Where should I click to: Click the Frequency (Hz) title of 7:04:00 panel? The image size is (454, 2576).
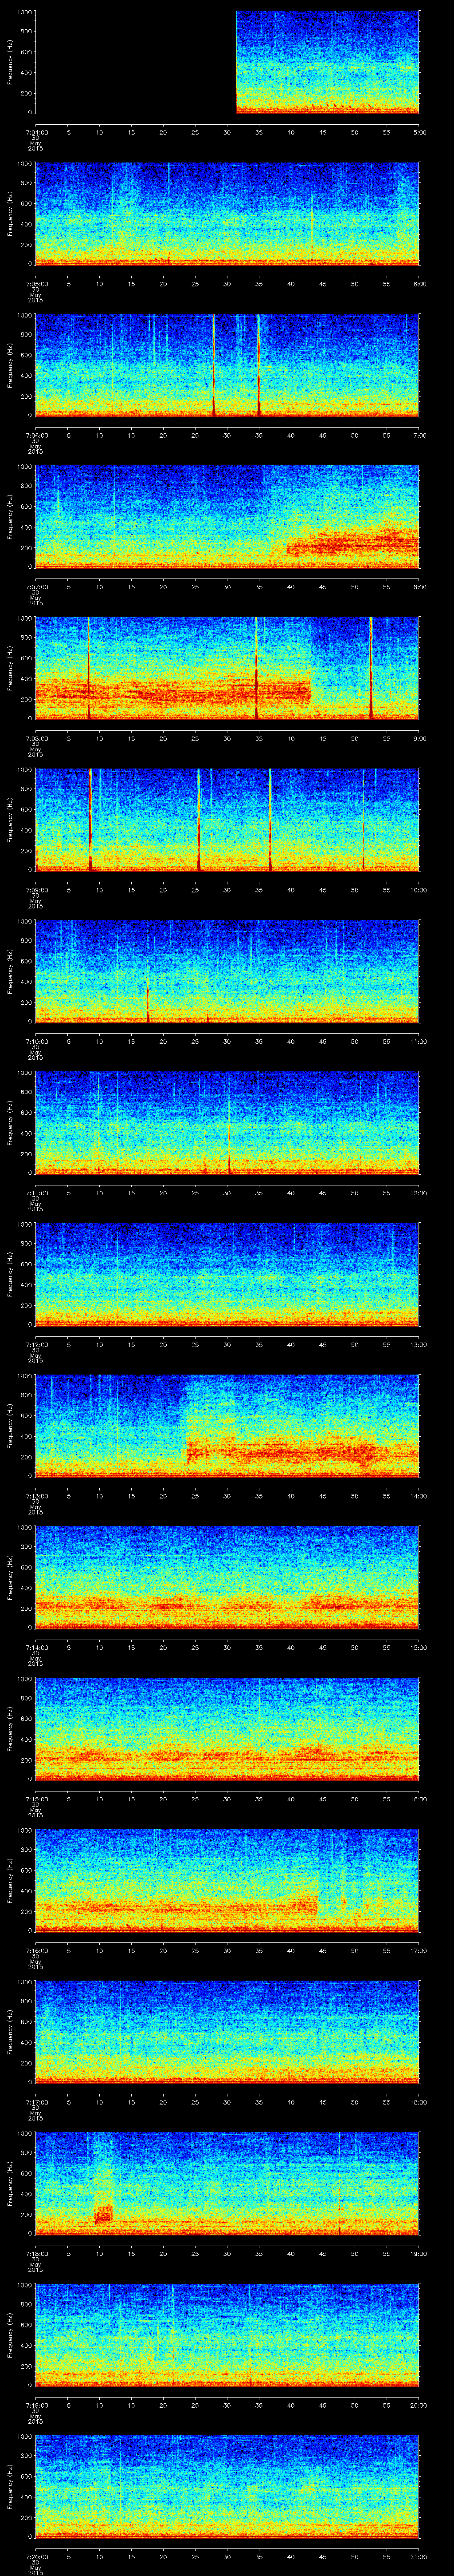tap(10, 62)
